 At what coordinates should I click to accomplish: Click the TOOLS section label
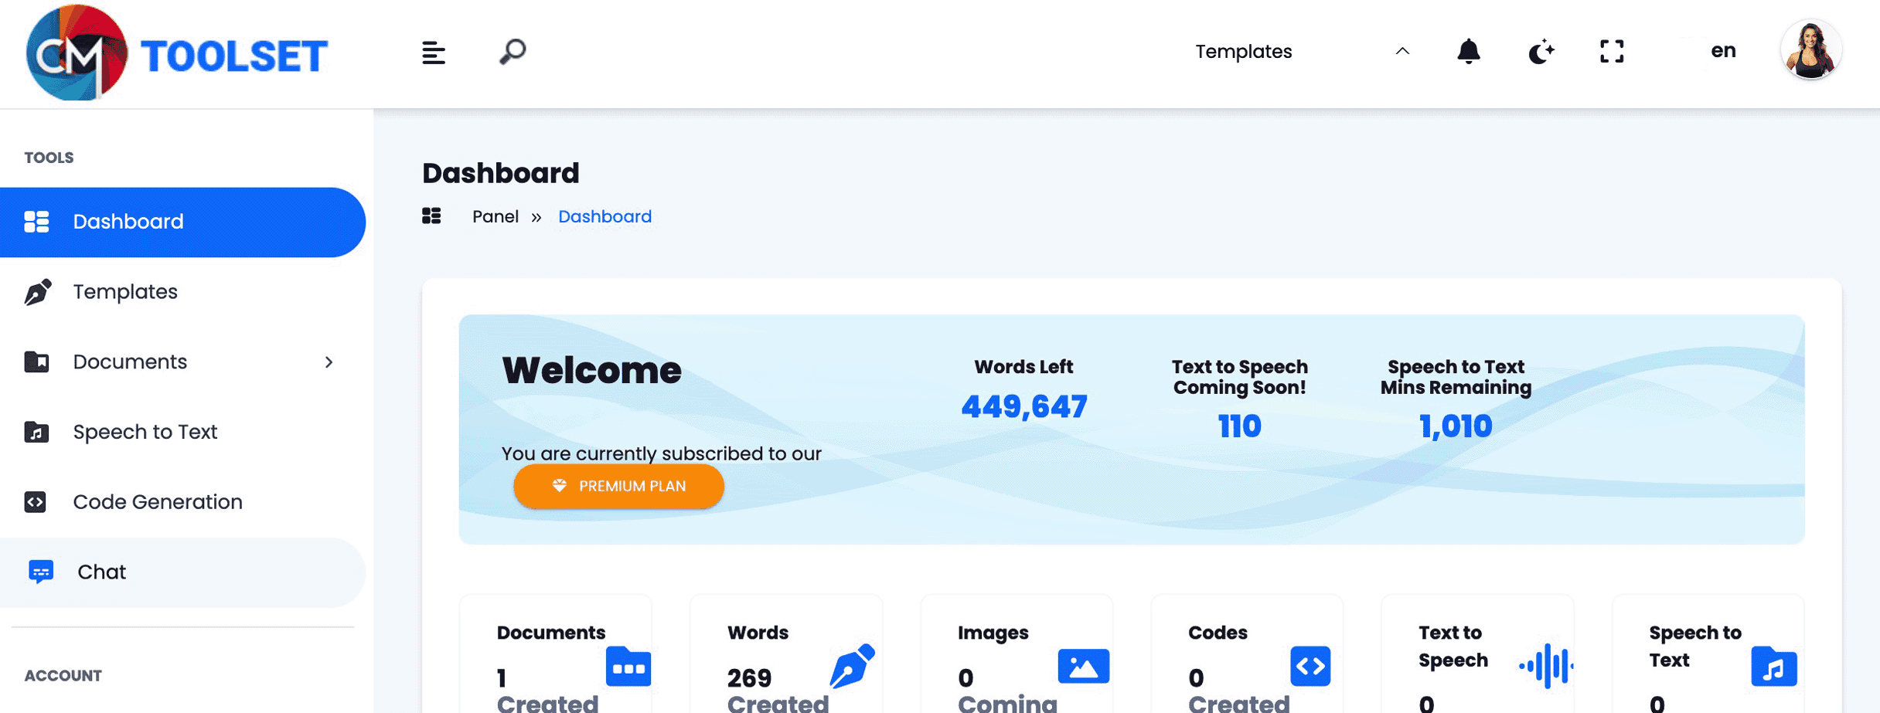tap(49, 158)
